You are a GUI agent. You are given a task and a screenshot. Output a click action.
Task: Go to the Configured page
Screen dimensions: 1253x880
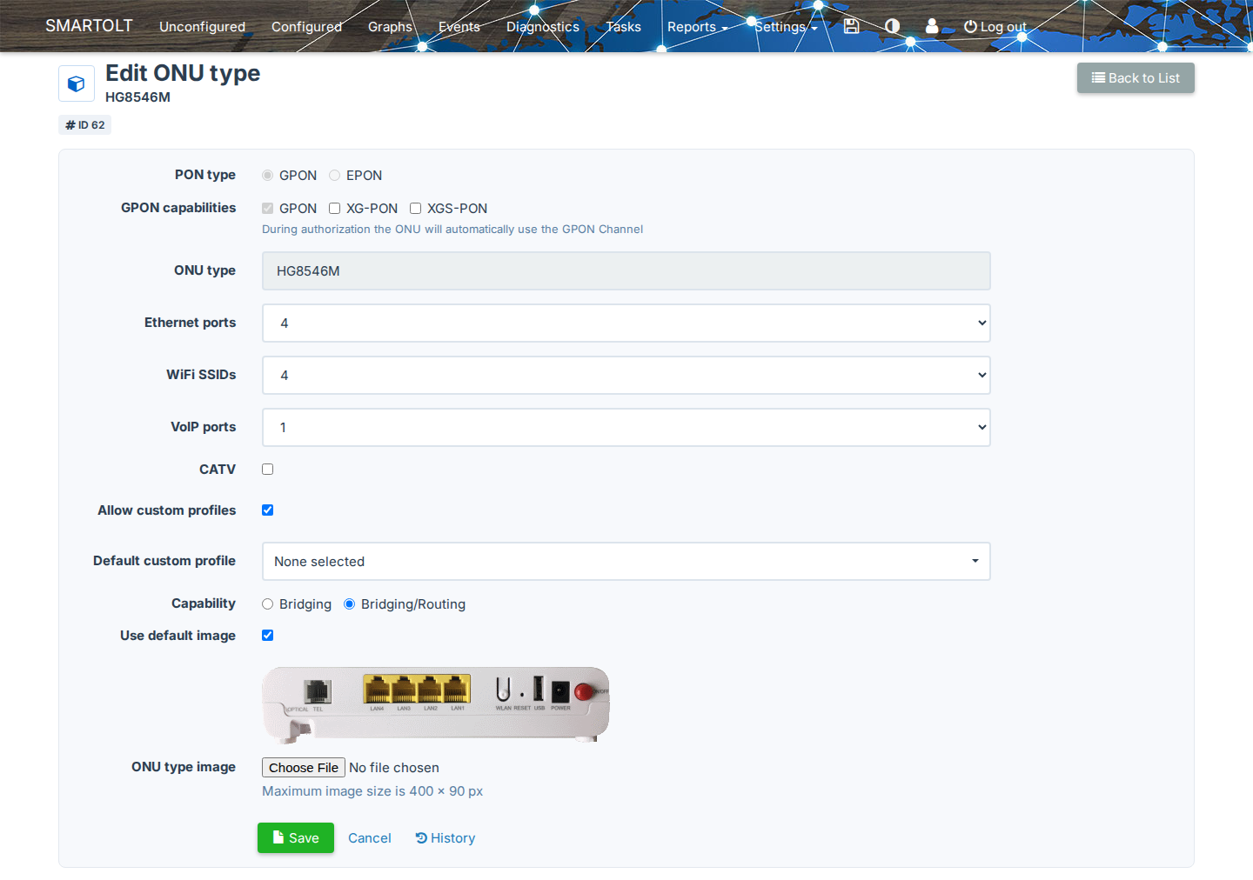306,27
